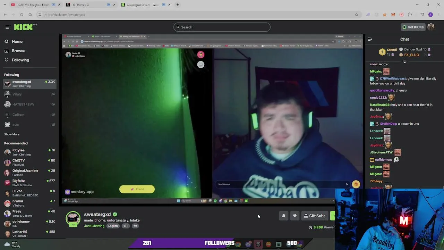The width and height of the screenshot is (444, 250).
Task: Open the tab search dropdown arrow
Action: [4, 5]
